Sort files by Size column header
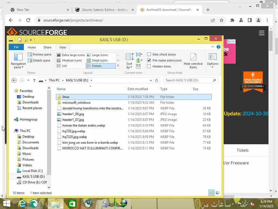Image resolution: width=278 pixels, height=209 pixels. (x=202, y=89)
